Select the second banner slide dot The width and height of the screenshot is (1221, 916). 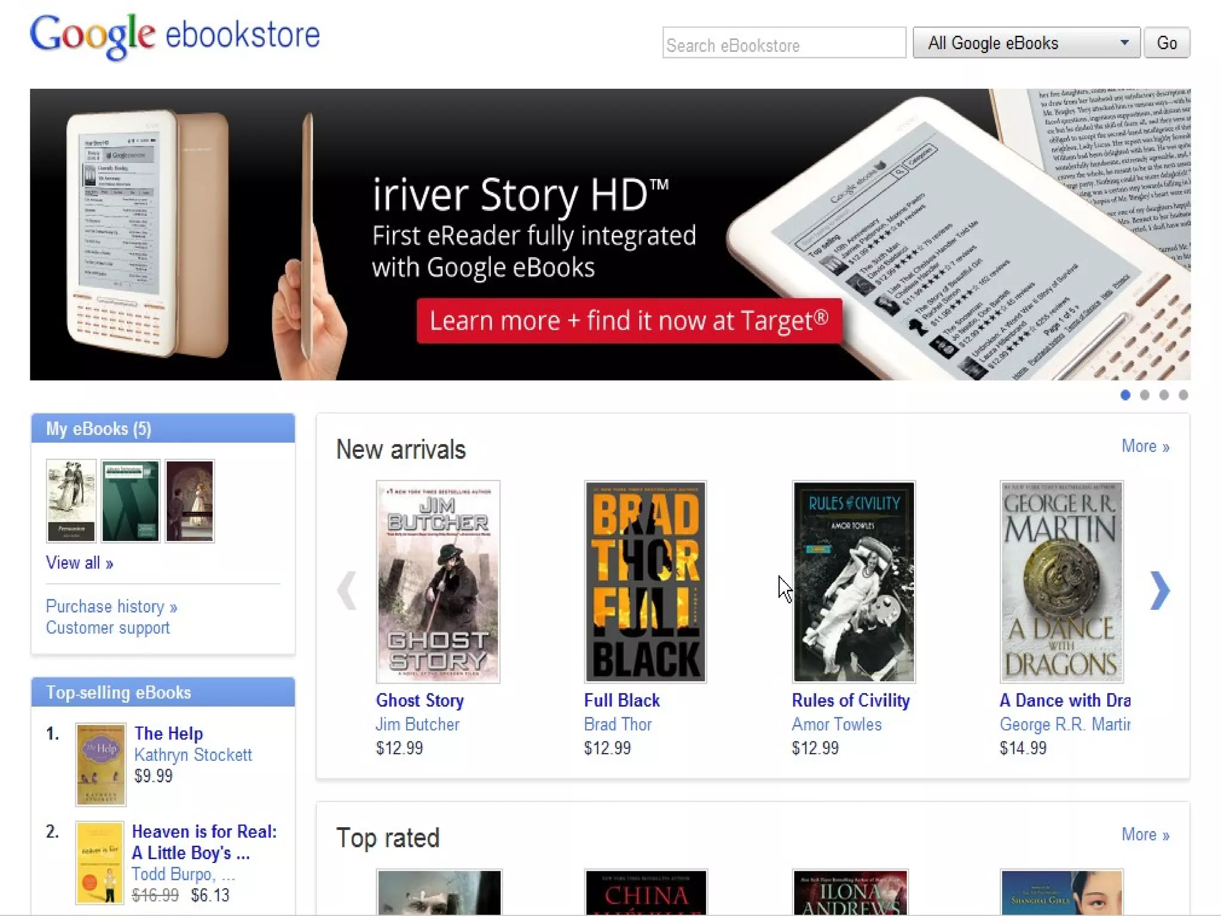[x=1145, y=395]
